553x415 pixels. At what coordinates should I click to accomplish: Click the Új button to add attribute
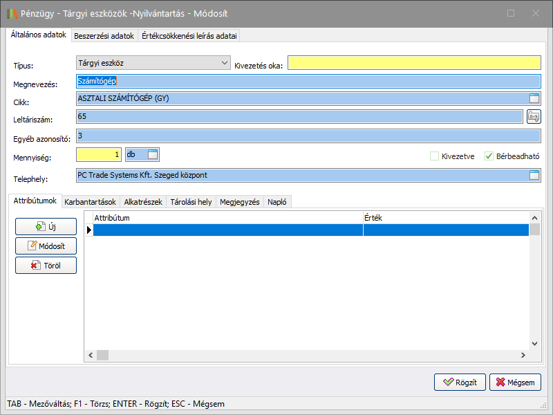point(46,226)
